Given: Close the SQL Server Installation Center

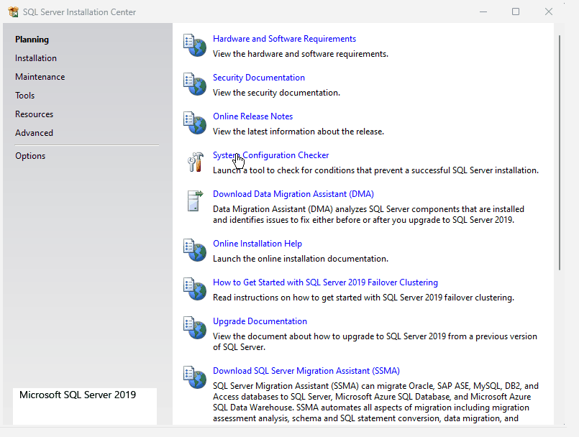Looking at the screenshot, I should [549, 11].
